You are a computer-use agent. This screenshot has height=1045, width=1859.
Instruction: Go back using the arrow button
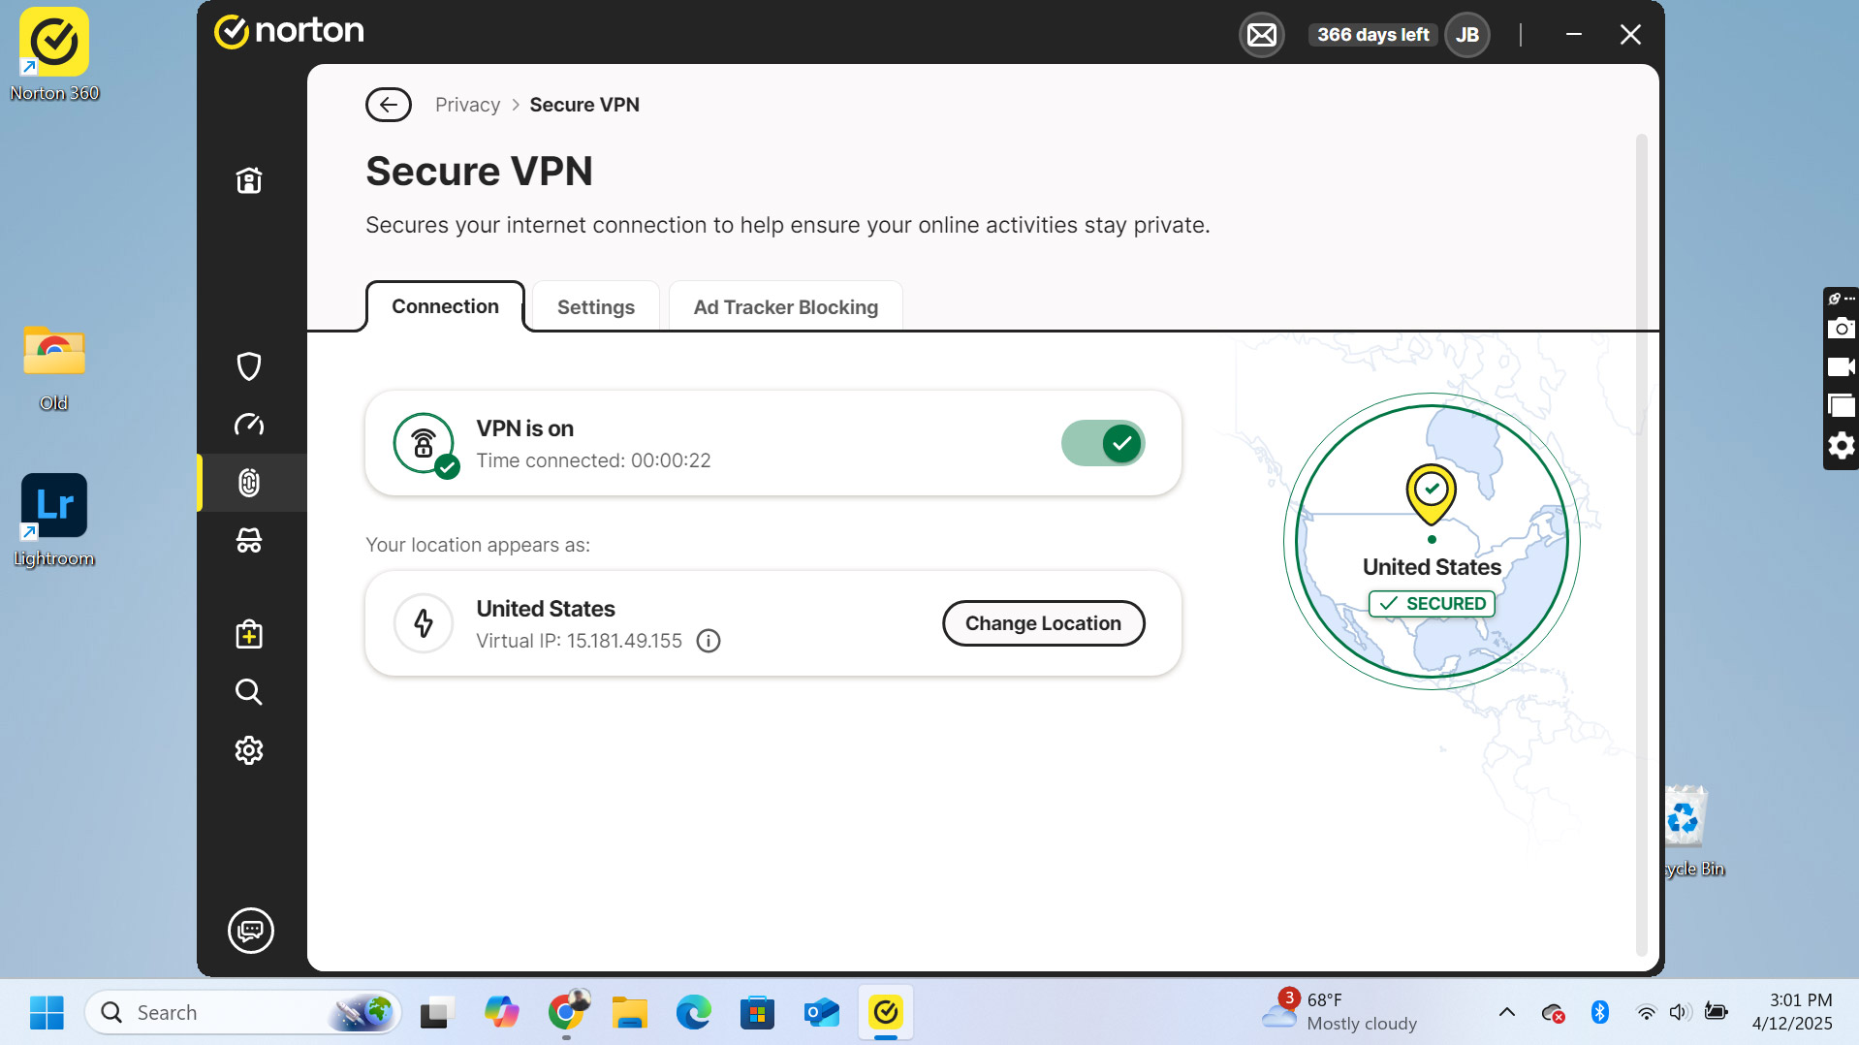[x=389, y=105]
